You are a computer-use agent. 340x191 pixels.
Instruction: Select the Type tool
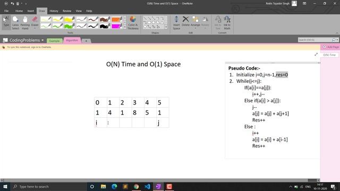tap(6, 22)
